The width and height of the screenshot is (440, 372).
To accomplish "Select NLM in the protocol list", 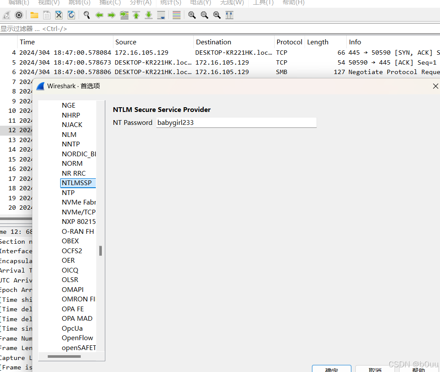I will pyautogui.click(x=69, y=135).
